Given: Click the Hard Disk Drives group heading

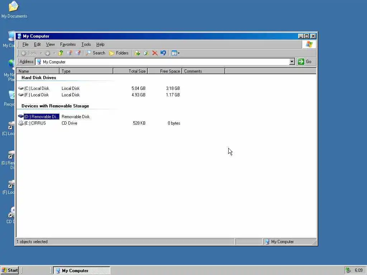Looking at the screenshot, I should pyautogui.click(x=39, y=78).
